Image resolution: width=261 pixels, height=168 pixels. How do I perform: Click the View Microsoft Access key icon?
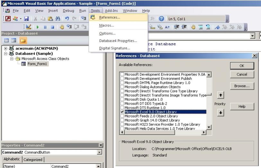coord(8,18)
